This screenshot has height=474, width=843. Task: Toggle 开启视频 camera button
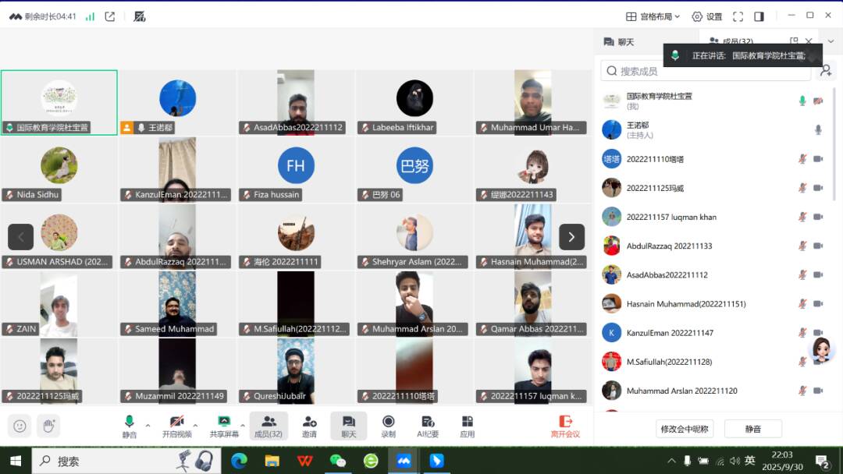(x=176, y=426)
